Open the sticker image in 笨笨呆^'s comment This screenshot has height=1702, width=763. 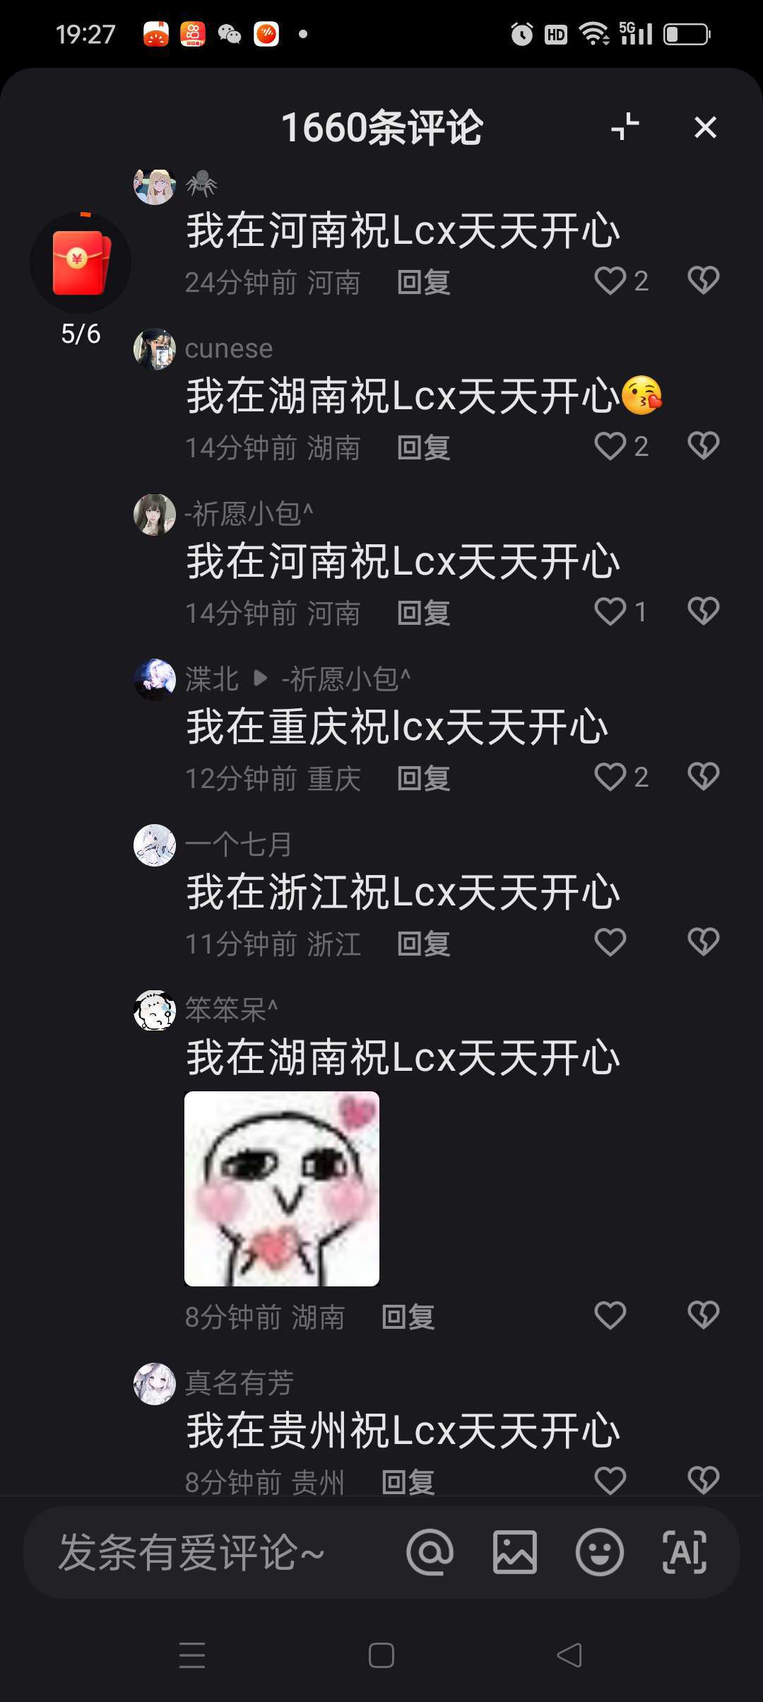click(282, 1189)
